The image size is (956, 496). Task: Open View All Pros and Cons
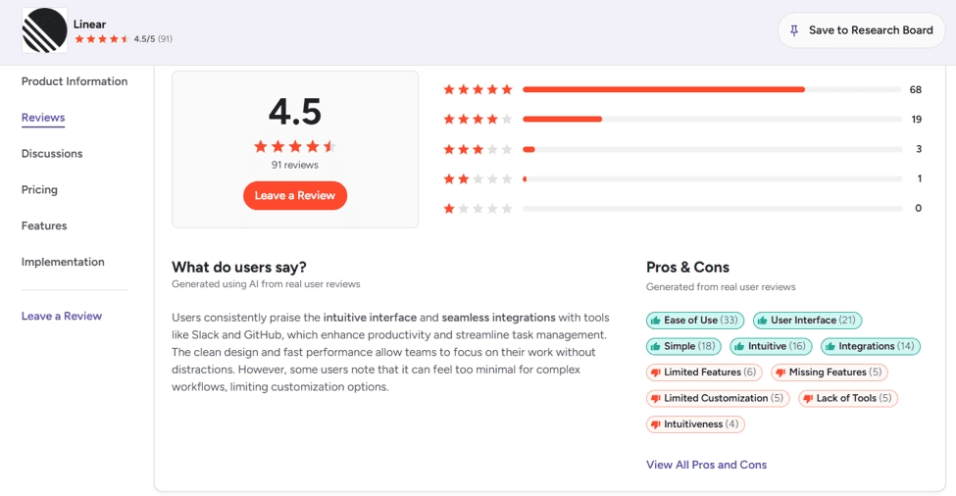(x=707, y=465)
